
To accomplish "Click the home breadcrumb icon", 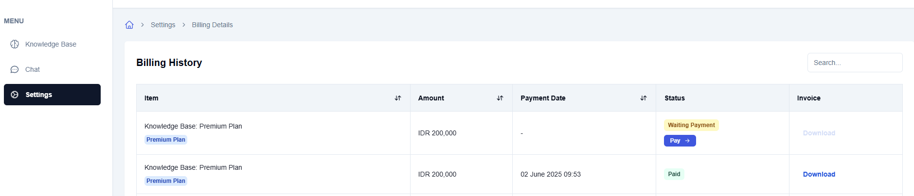I will click(x=129, y=25).
